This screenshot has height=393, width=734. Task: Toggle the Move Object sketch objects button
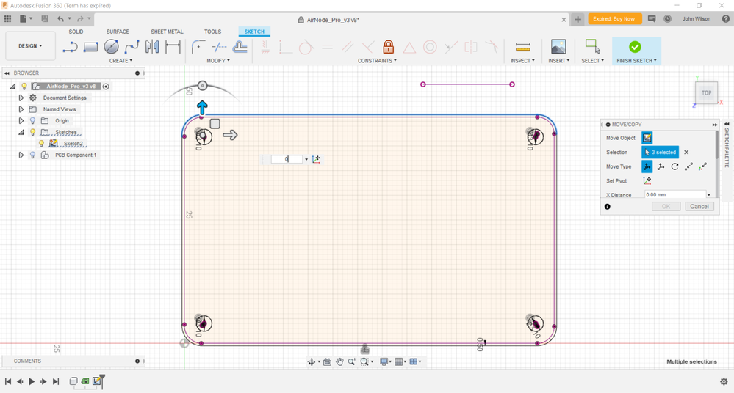coord(647,138)
